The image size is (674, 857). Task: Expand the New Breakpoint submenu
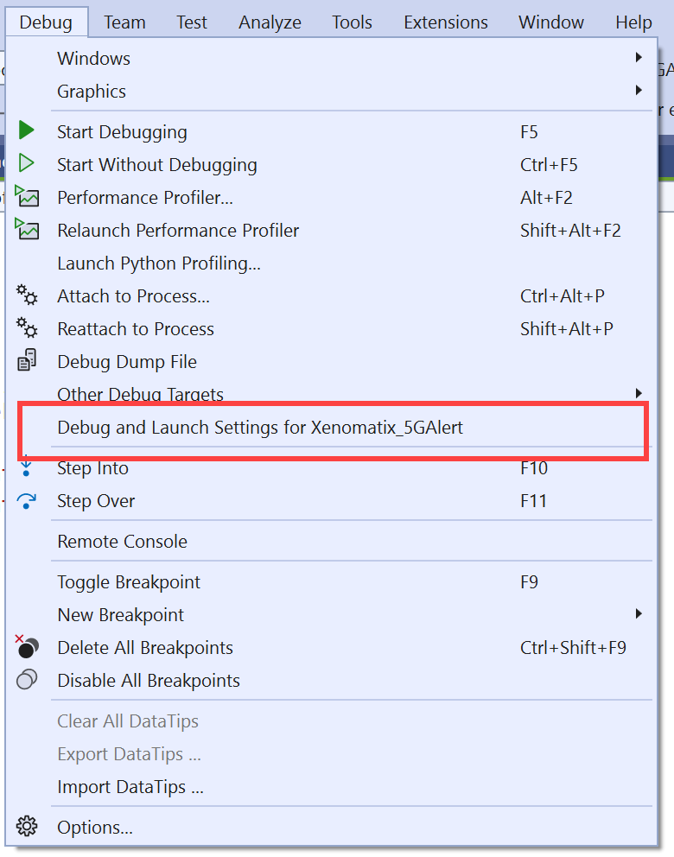point(639,614)
